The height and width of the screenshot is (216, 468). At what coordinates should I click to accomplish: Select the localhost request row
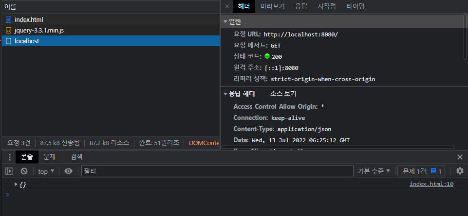coord(27,41)
